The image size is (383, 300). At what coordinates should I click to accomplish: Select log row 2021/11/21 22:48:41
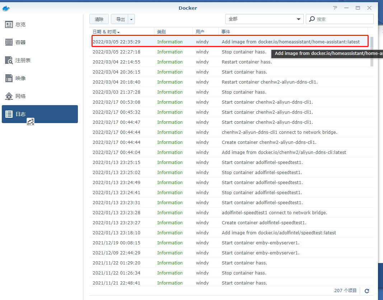(x=231, y=282)
